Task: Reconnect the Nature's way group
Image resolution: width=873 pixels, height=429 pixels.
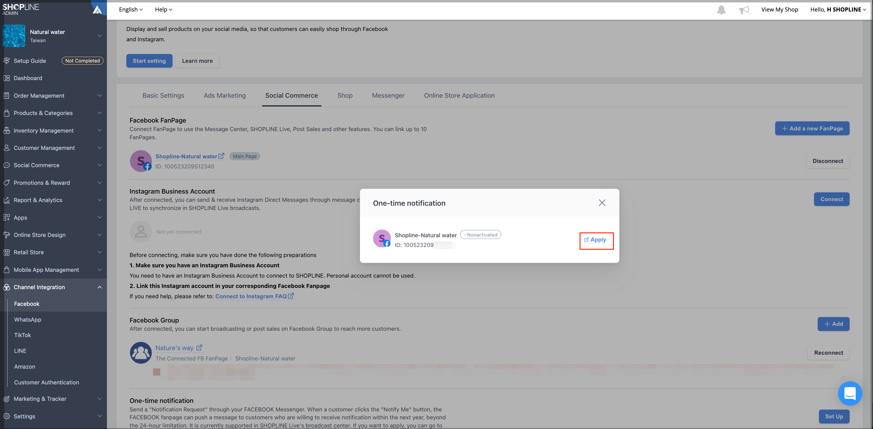Action: point(829,353)
